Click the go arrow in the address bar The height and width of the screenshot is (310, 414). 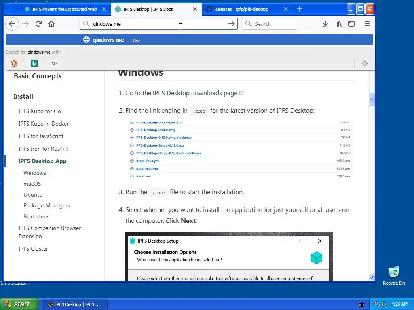point(231,24)
